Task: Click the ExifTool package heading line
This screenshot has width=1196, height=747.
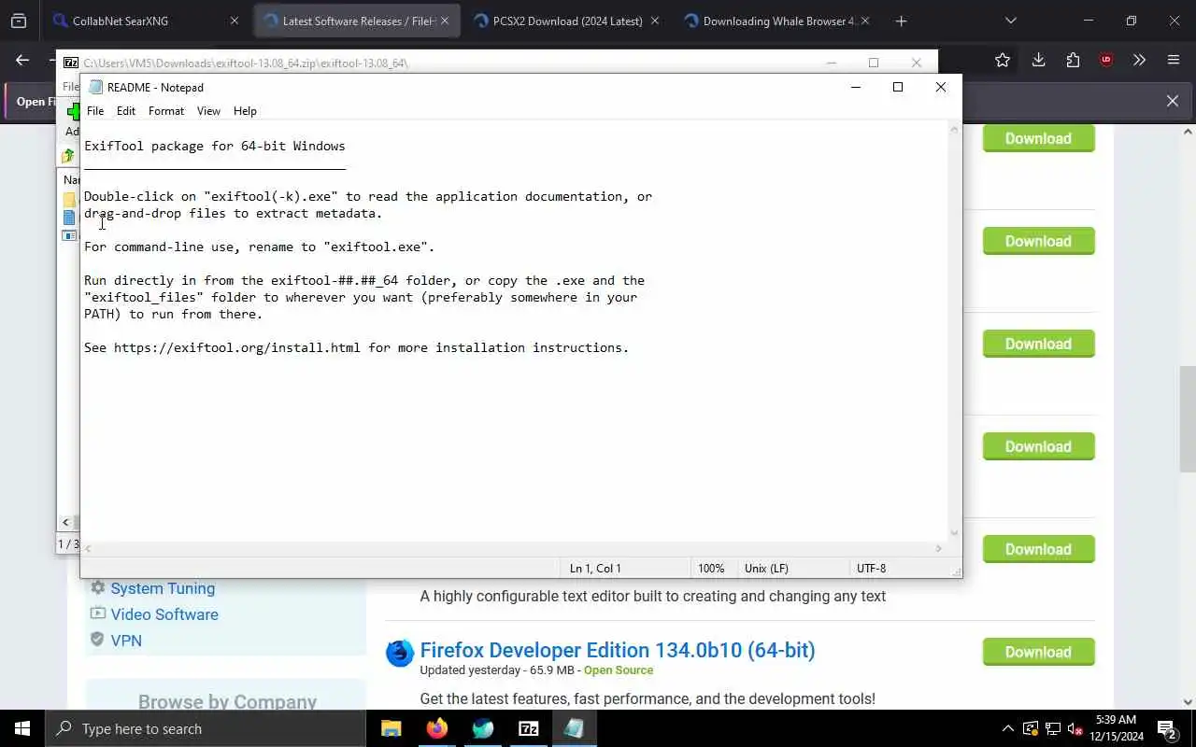Action: point(215,146)
